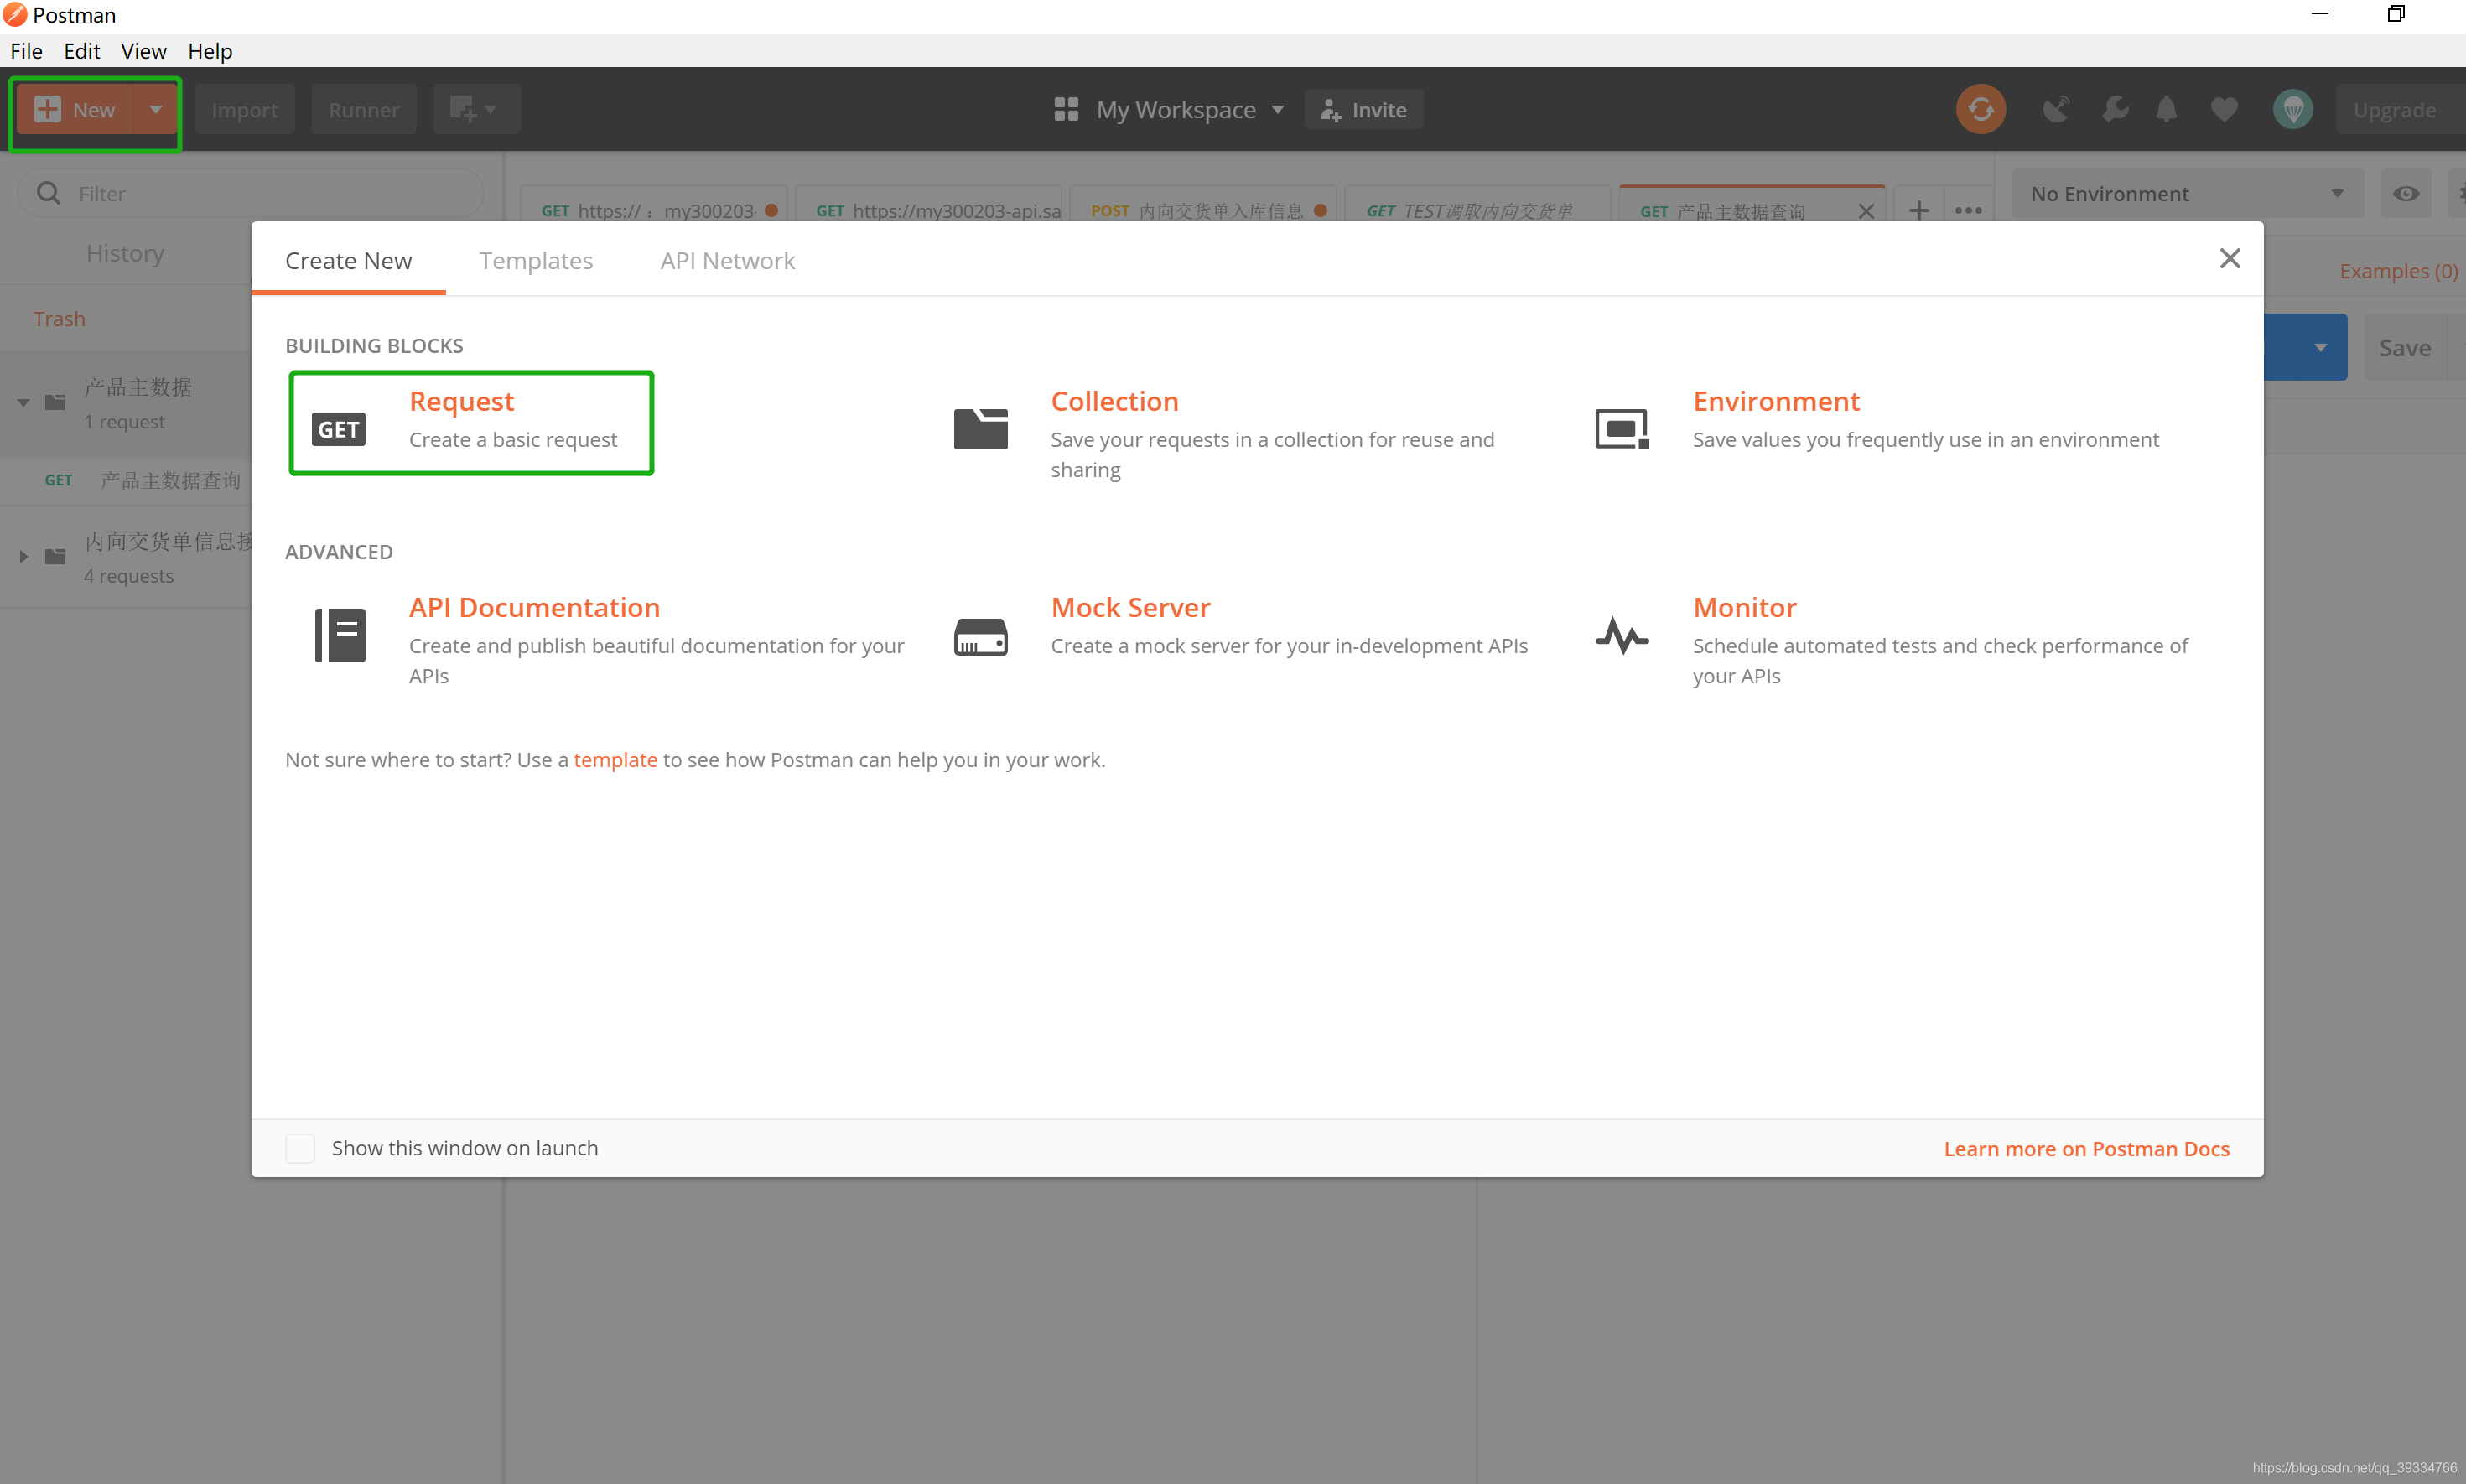Open the Runner button

click(364, 109)
